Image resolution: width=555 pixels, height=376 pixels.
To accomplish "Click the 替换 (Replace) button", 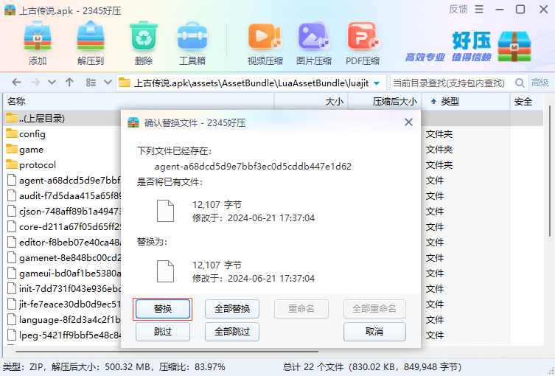I will [163, 309].
